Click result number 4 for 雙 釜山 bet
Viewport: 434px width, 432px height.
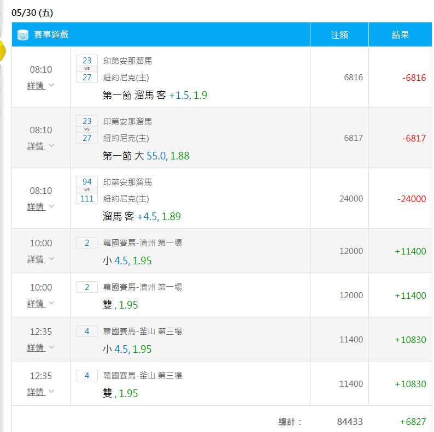tap(87, 376)
